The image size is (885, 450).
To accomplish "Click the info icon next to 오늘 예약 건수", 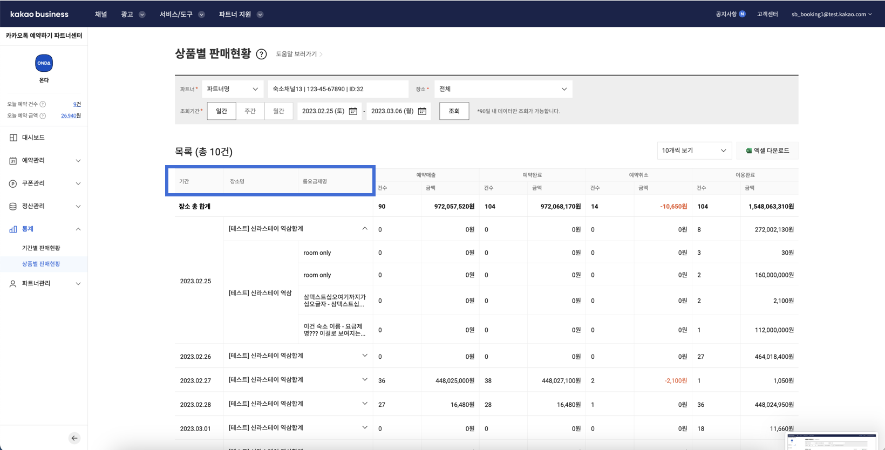I will 43,104.
